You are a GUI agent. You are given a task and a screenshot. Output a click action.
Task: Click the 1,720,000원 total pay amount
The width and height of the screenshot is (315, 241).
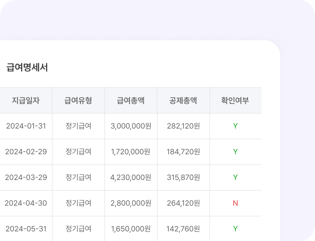[131, 152]
